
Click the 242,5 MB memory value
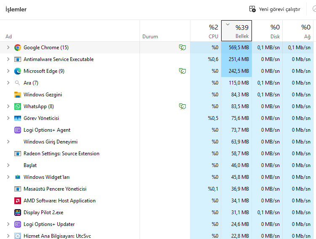coord(239,71)
